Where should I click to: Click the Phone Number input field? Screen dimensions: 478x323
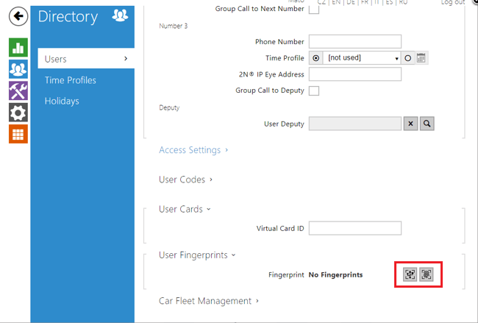(355, 41)
